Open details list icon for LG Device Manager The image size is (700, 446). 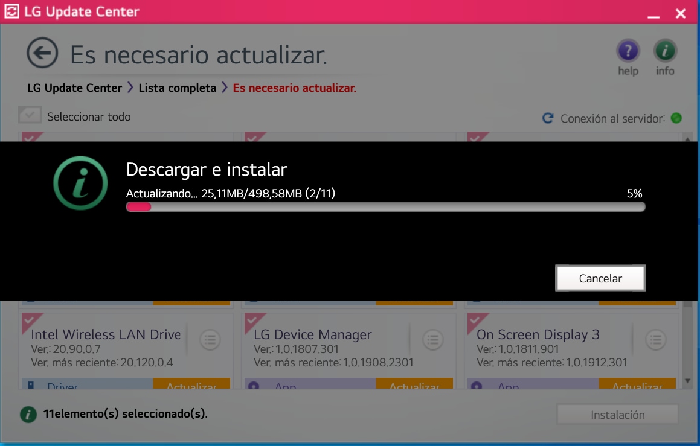pyautogui.click(x=432, y=340)
